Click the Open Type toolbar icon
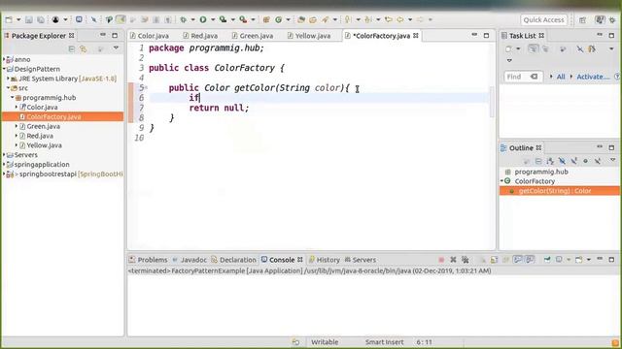This screenshot has width=622, height=349. (x=301, y=19)
